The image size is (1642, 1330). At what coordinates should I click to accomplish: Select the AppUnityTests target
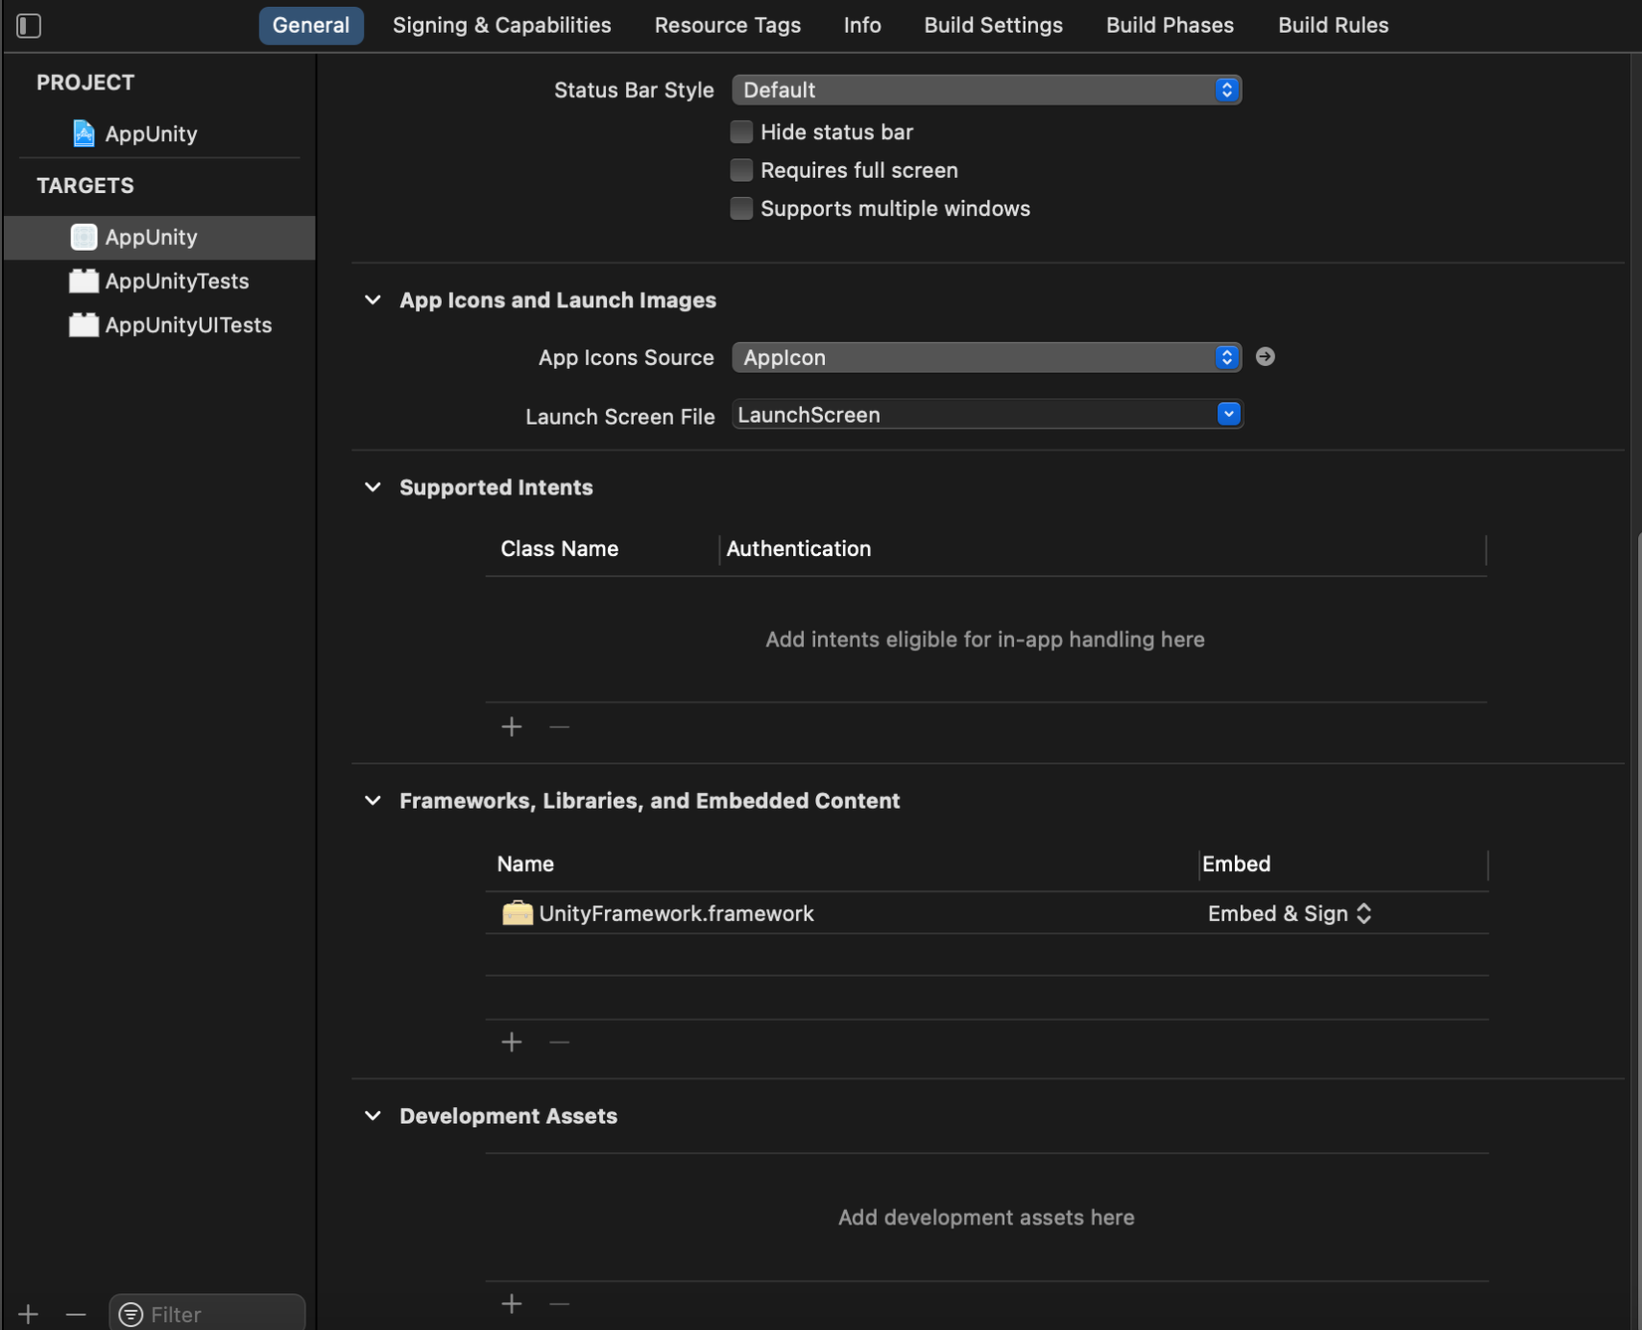click(176, 282)
